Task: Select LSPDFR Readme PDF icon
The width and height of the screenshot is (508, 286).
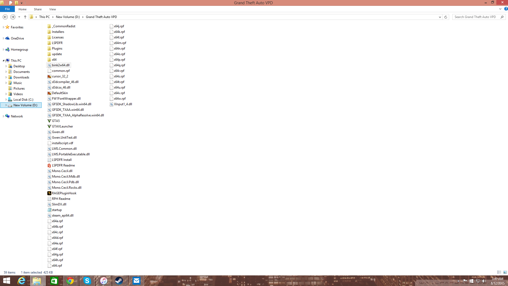Action: coord(49,165)
